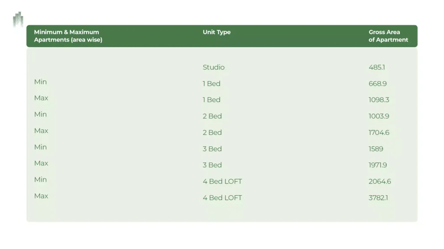Select the 1 Bed minimum area 668.9
Screen dimensions: 444x249
378,83
